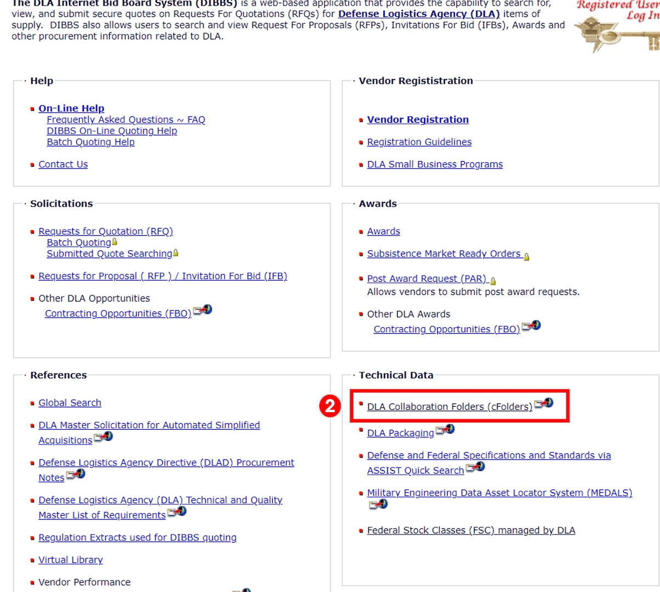The height and width of the screenshot is (592, 660).
Task: Click external link icon after Procurement Notes
Action: coord(76,475)
